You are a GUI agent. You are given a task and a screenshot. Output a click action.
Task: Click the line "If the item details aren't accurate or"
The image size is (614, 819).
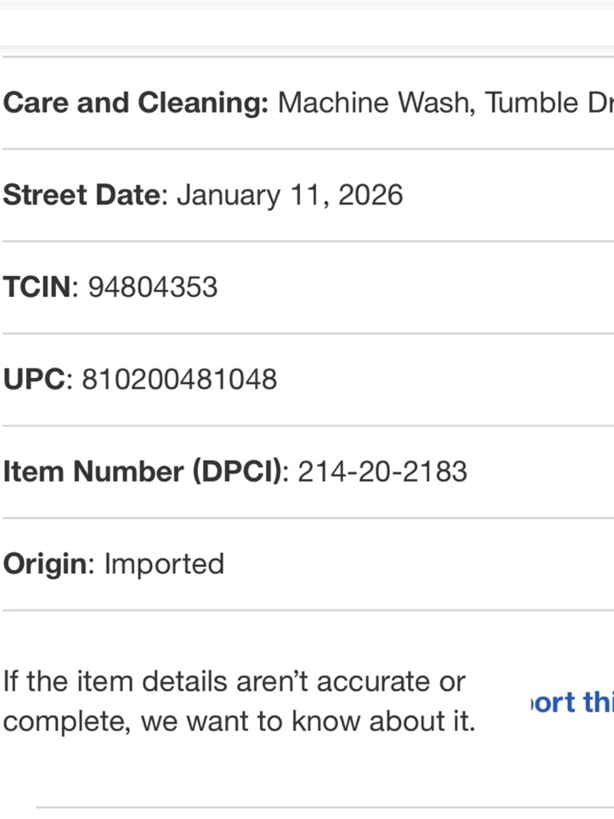[234, 681]
